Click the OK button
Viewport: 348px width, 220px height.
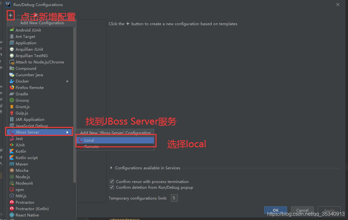click(x=275, y=210)
